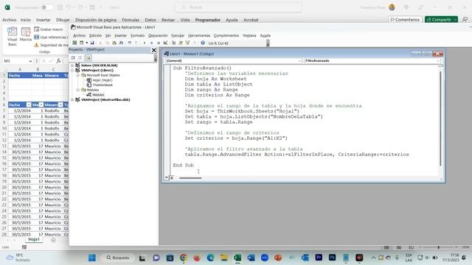Open the Insertar menu in VBA editor
472x265 pixels.
pos(120,35)
